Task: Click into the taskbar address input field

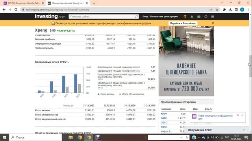Action: [x=164, y=137]
